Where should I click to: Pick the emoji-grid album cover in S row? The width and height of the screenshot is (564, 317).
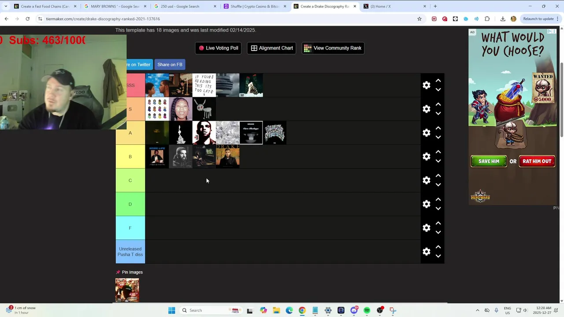(157, 109)
